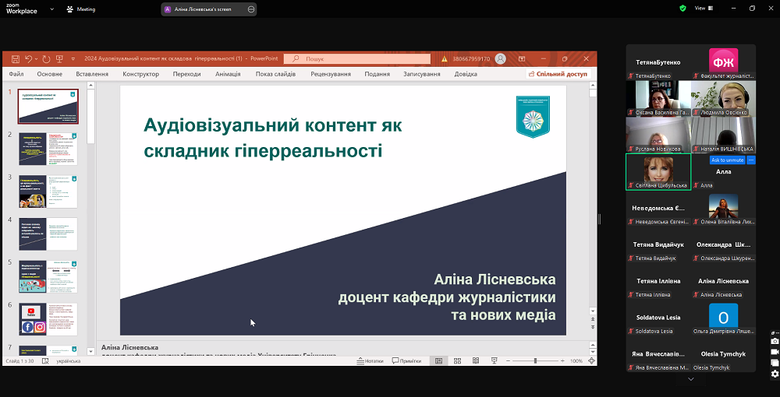Open the Анімація ribbon tab
The image size is (780, 397).
(228, 74)
